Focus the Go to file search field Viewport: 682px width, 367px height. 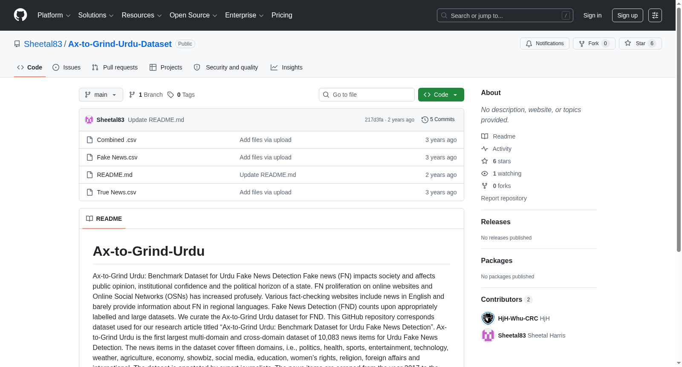click(x=367, y=95)
